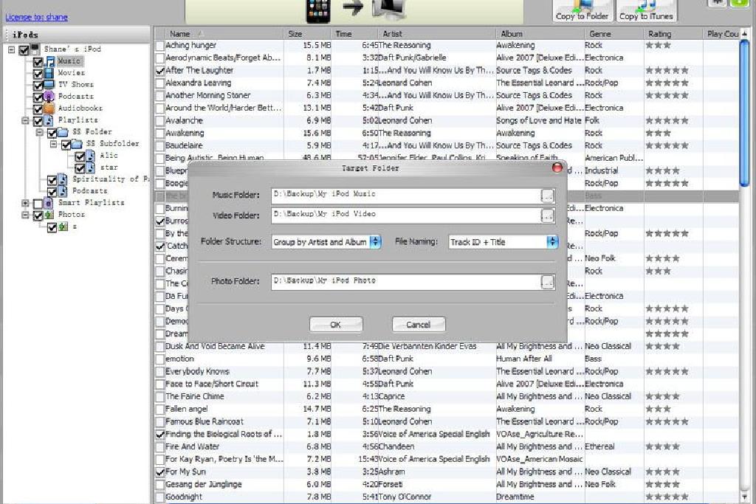
Task: Collapse the Shane's iPod tree node
Action: [x=12, y=49]
